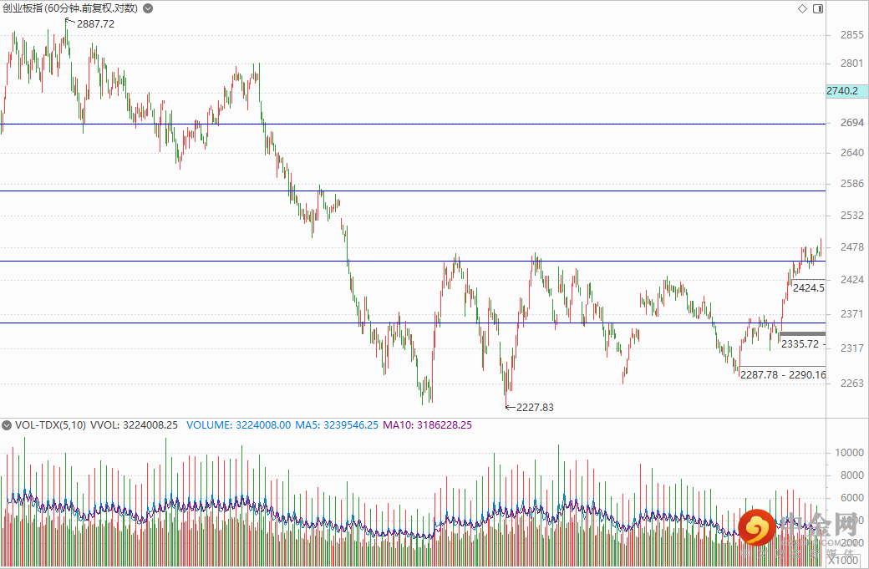The width and height of the screenshot is (869, 569).
Task: Toggle the side panel icon in the chart header
Action: coord(818,8)
